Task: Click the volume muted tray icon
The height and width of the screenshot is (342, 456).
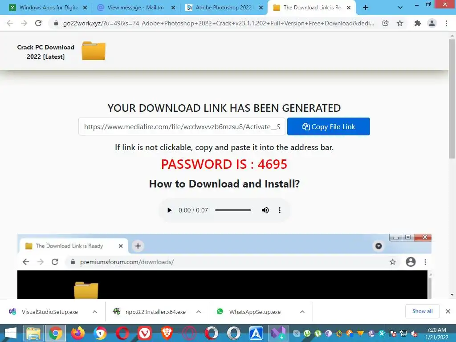Action: [x=414, y=334]
